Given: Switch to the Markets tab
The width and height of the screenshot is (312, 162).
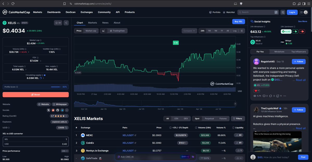Looking at the screenshot, I should [x=93, y=23].
